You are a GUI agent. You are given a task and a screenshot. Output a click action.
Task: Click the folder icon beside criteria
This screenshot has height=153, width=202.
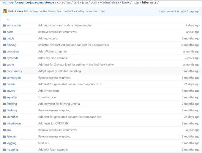(x=4, y=84)
